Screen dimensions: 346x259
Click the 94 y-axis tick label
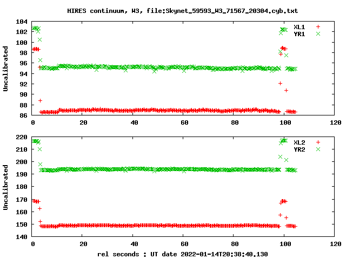[x=23, y=74]
